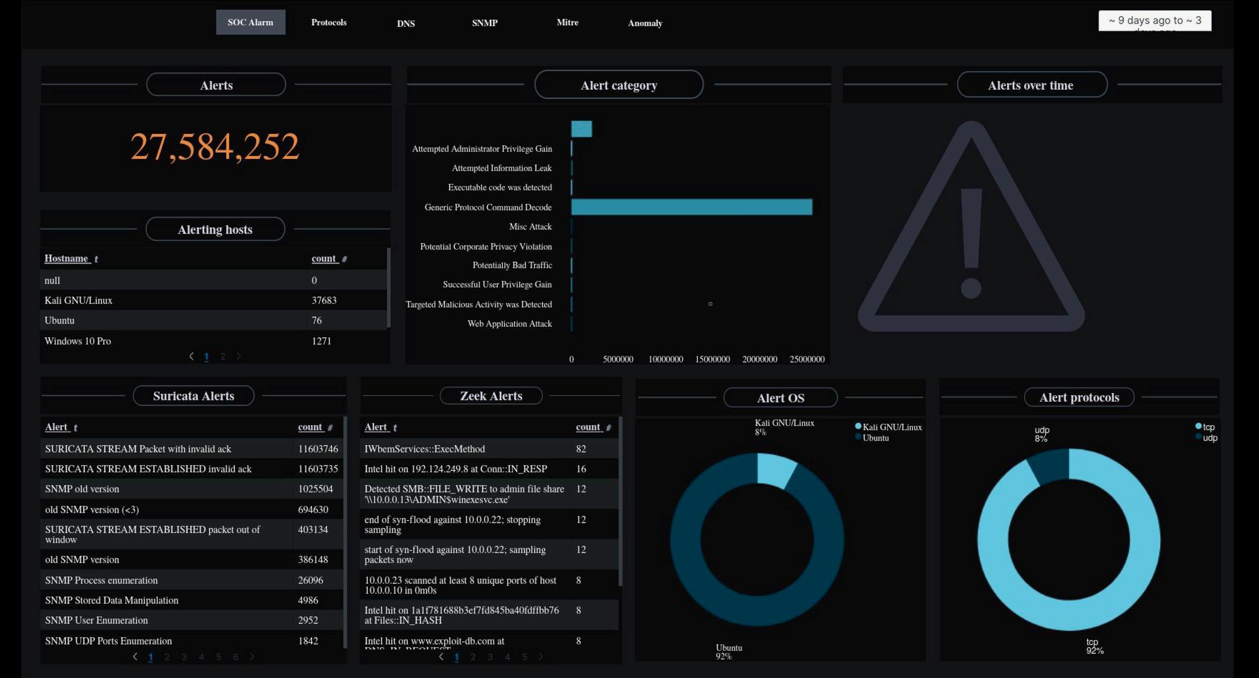Screen dimensions: 1259x678
Task: Open the time range picker
Action: pyautogui.click(x=1154, y=21)
